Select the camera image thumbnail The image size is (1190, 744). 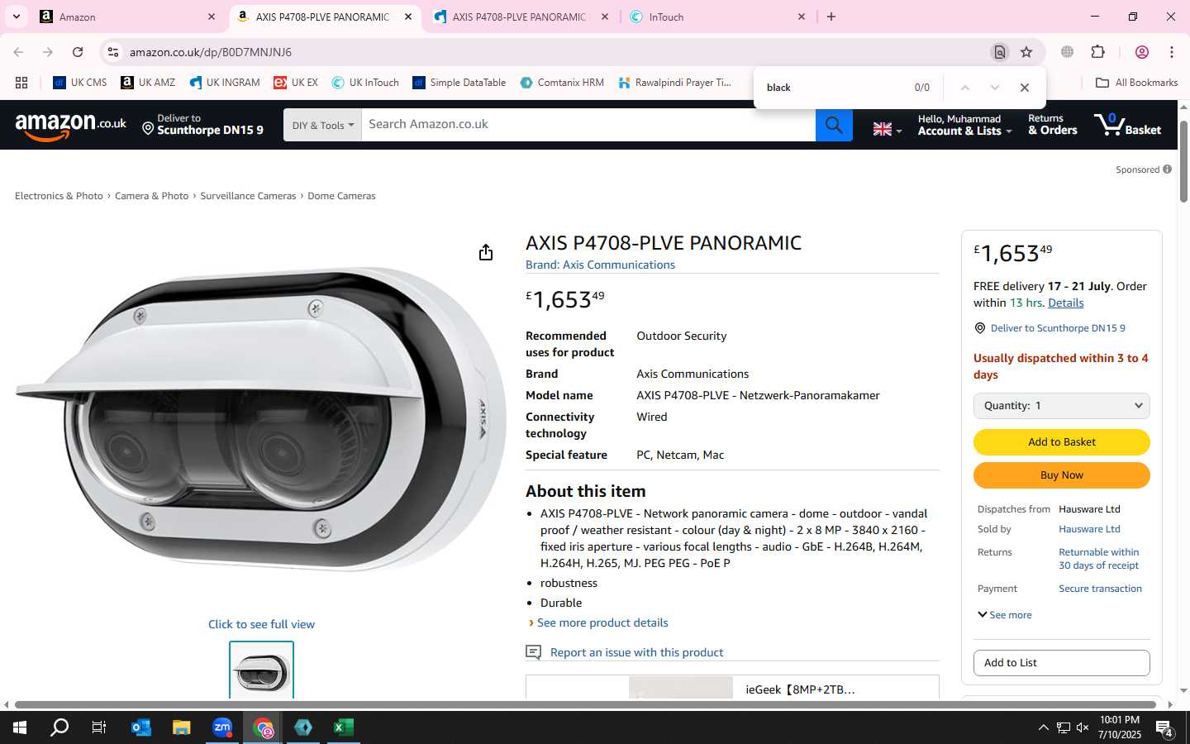click(261, 670)
